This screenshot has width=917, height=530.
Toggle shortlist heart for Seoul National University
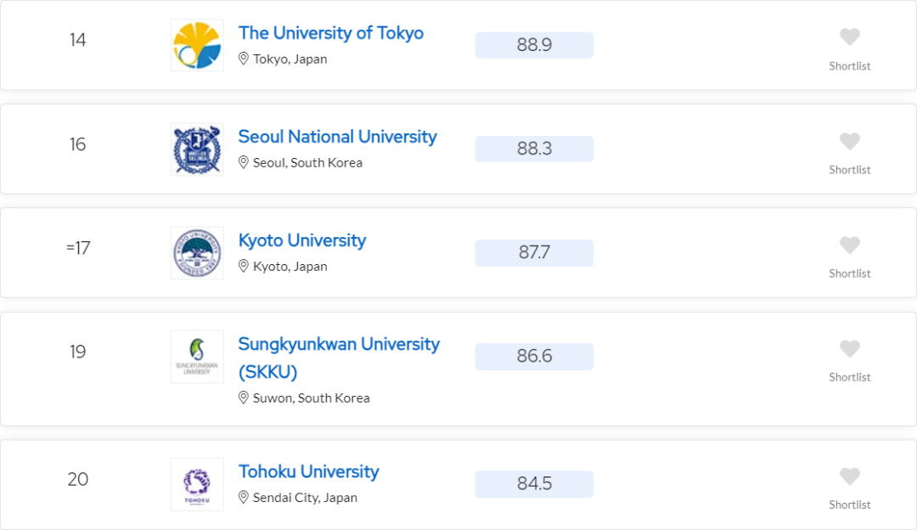point(850,141)
